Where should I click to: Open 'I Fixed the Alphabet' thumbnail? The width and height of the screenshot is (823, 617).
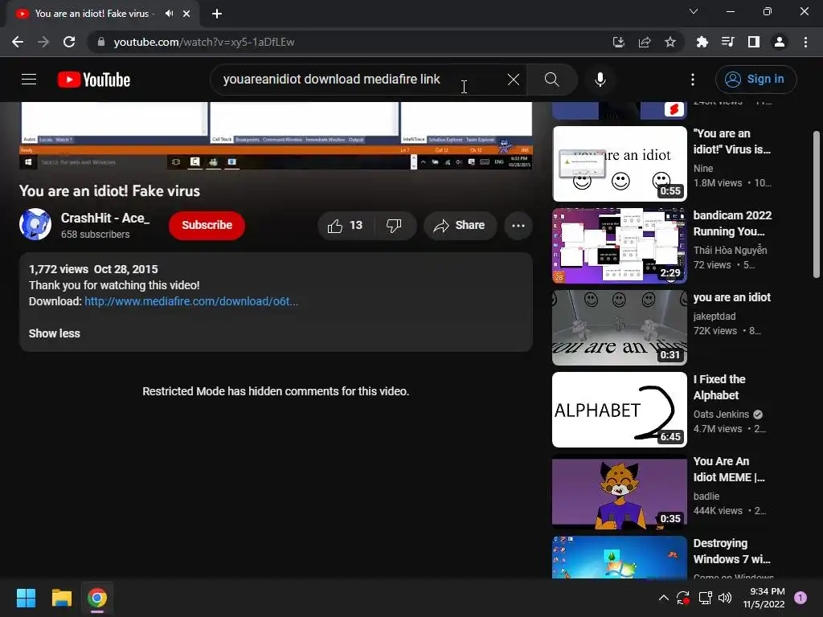click(x=620, y=410)
